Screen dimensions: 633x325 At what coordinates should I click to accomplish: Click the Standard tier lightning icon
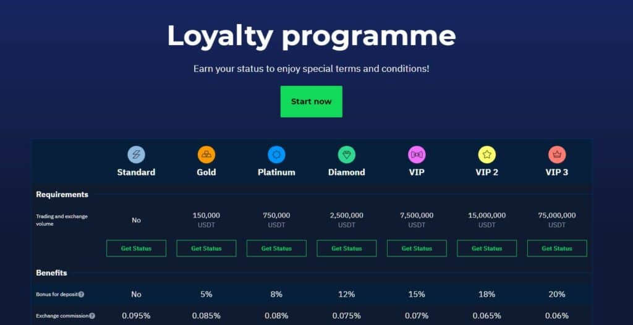coord(136,154)
